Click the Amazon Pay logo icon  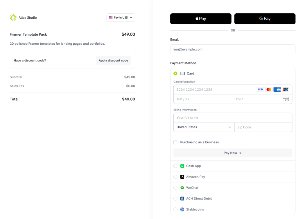click(x=182, y=177)
